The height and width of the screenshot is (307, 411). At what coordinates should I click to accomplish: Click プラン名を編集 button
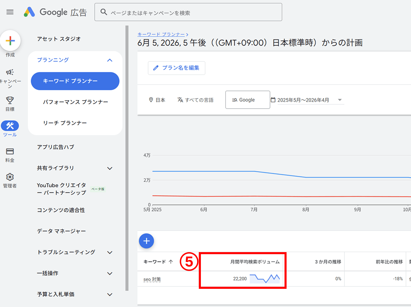(177, 68)
